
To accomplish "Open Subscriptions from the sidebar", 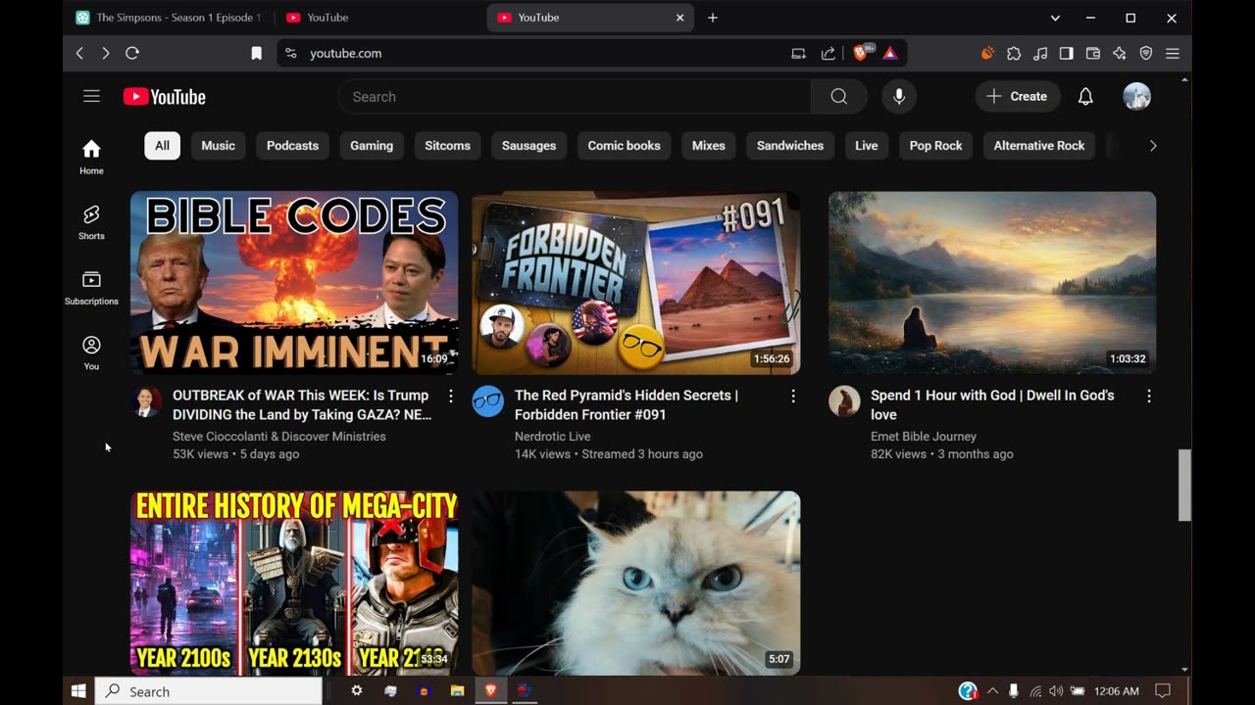I will [x=91, y=288].
